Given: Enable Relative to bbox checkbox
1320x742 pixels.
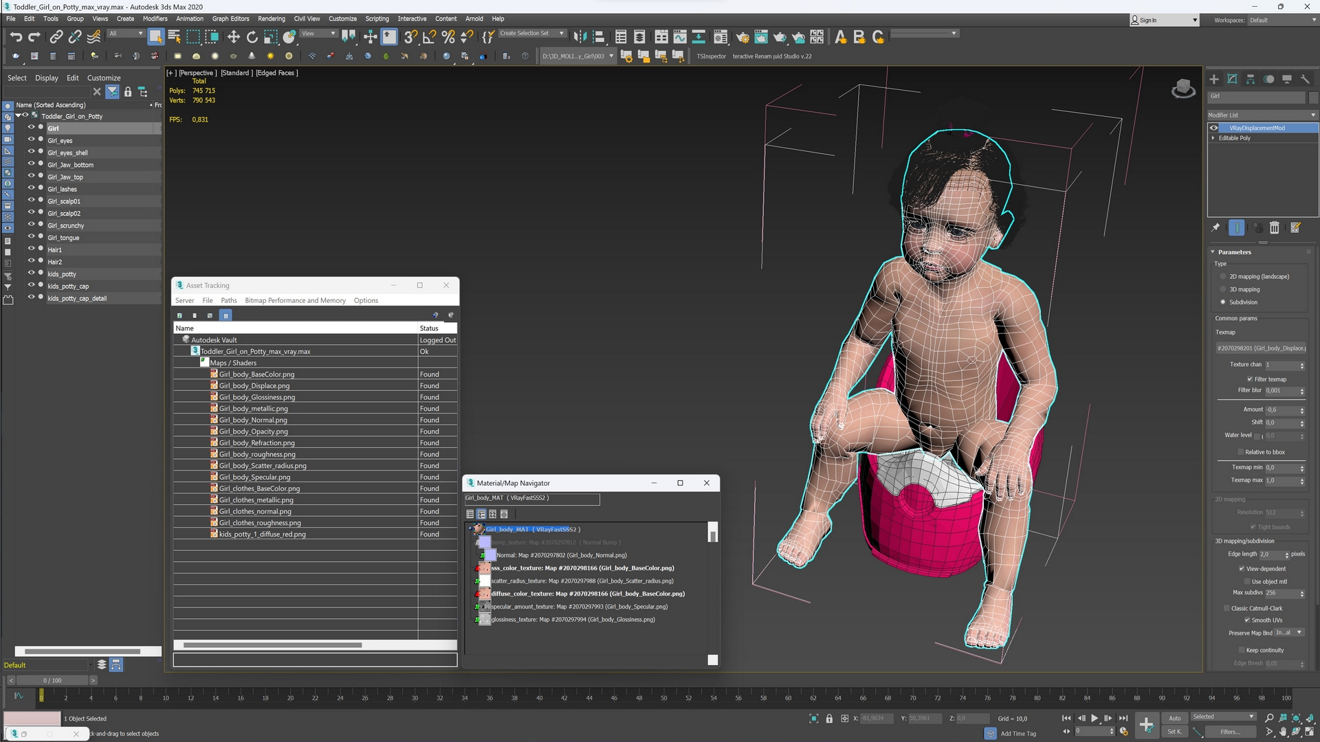Looking at the screenshot, I should (x=1240, y=452).
